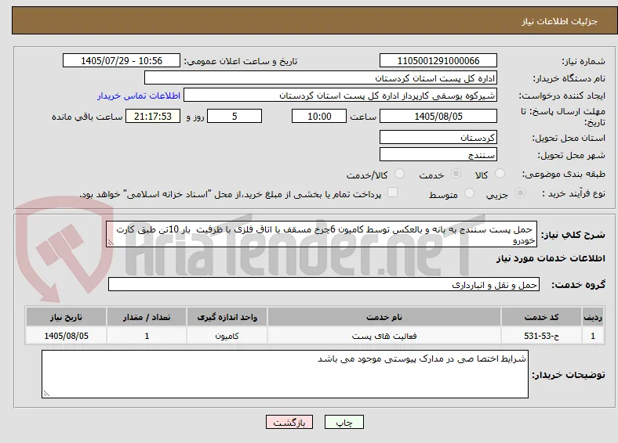The width and height of the screenshot is (618, 443).
Task: Click the need date cell 1405/08/05 in table
Action: point(66,336)
